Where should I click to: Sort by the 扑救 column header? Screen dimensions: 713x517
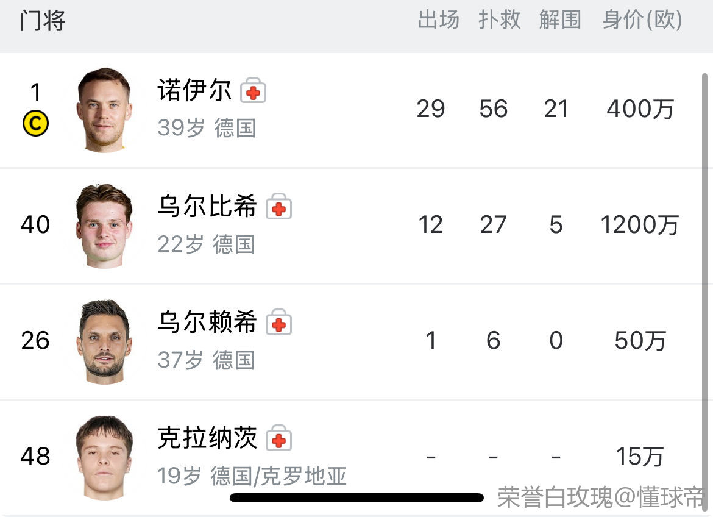click(499, 20)
